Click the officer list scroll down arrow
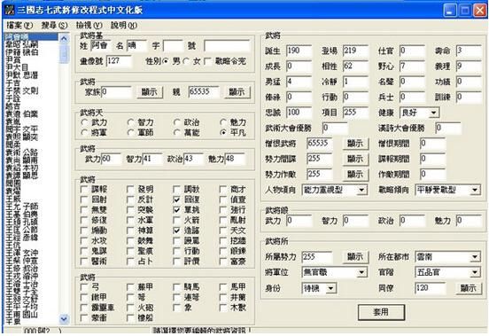 coord(64,319)
